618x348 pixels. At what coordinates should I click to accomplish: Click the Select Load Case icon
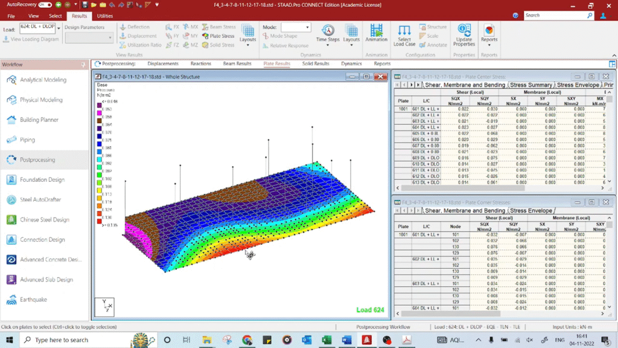coord(404,30)
